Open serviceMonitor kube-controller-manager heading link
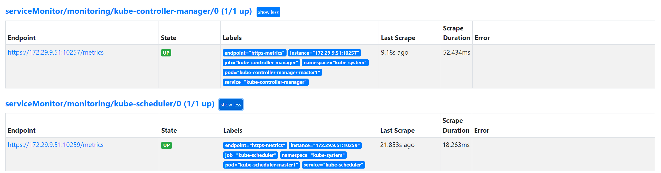The width and height of the screenshot is (661, 173). [x=129, y=11]
